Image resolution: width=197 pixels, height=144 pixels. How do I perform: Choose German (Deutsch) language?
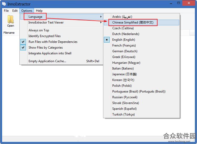141,51
